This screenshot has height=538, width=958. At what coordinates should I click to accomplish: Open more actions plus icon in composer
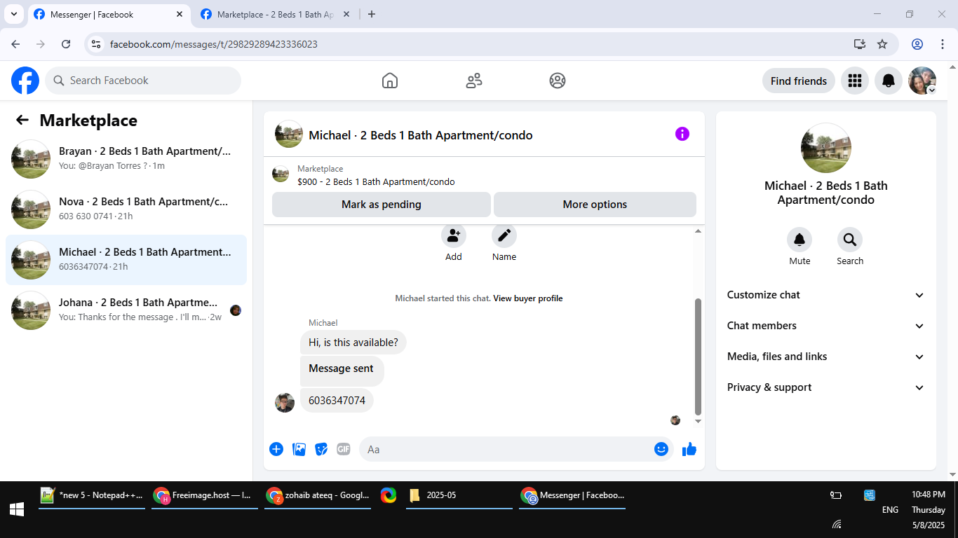(x=276, y=449)
